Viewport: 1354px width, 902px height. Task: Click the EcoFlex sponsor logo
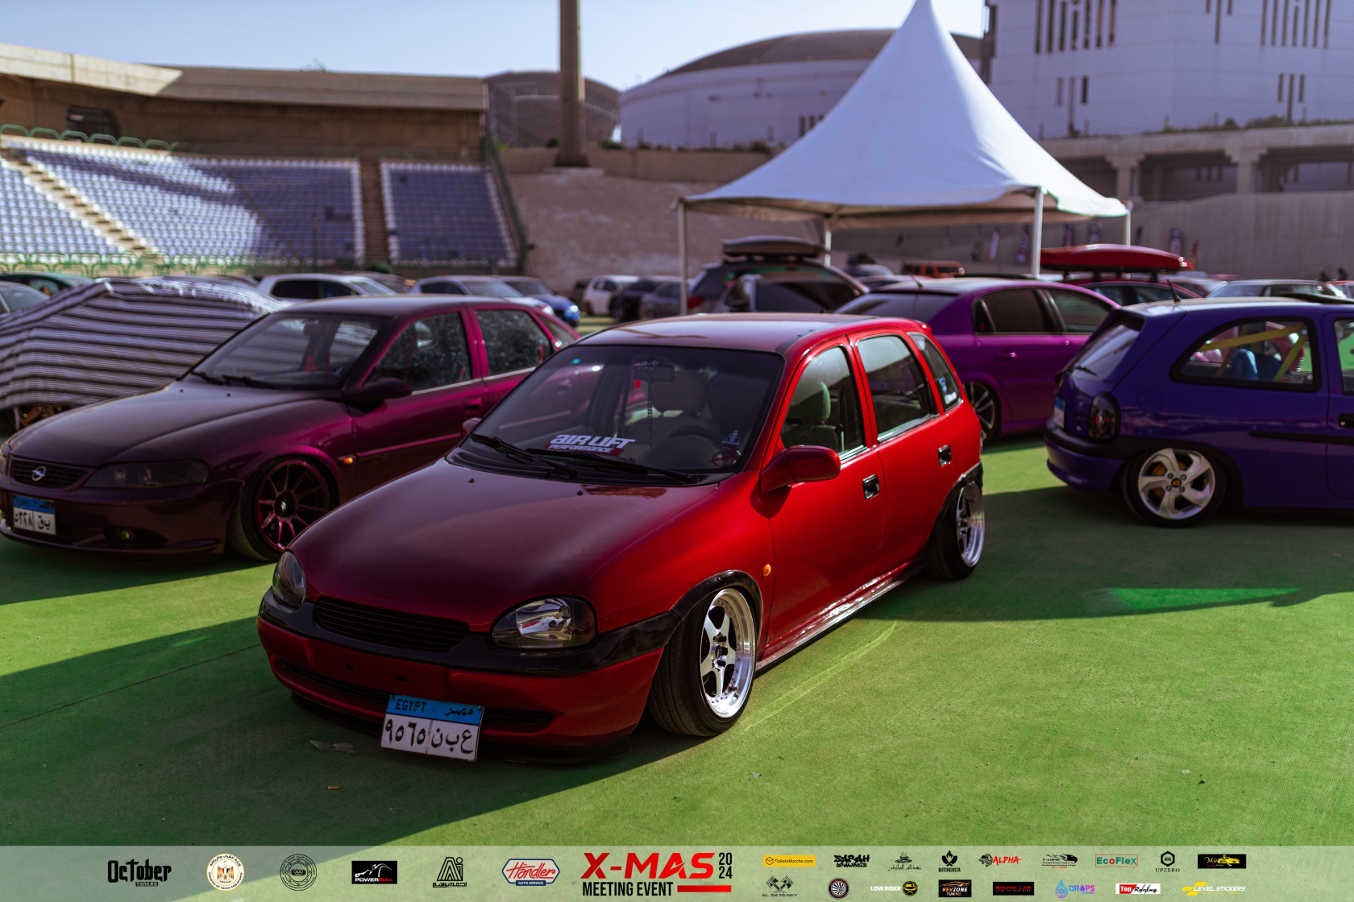[x=1116, y=861]
